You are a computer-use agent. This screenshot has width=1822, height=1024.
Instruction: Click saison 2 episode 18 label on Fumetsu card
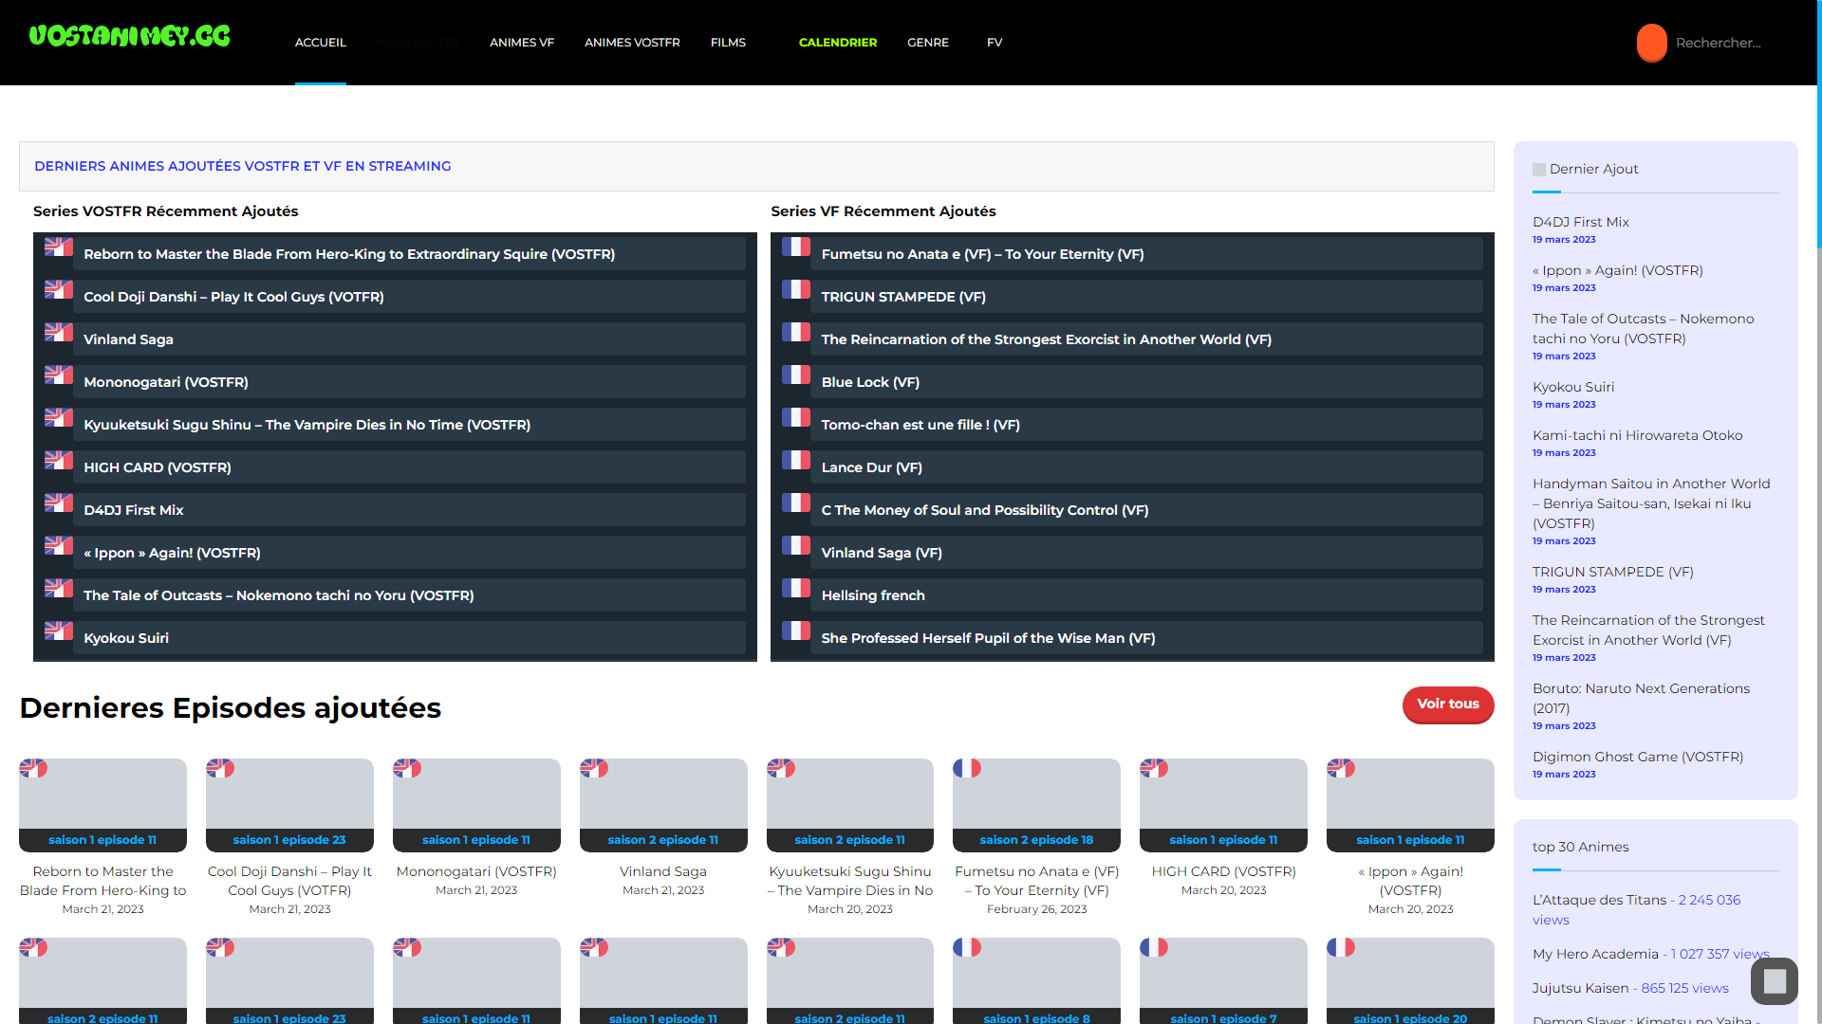(1036, 840)
